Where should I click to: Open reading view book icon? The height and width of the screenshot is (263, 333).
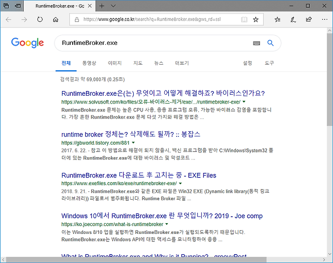[x=244, y=19]
